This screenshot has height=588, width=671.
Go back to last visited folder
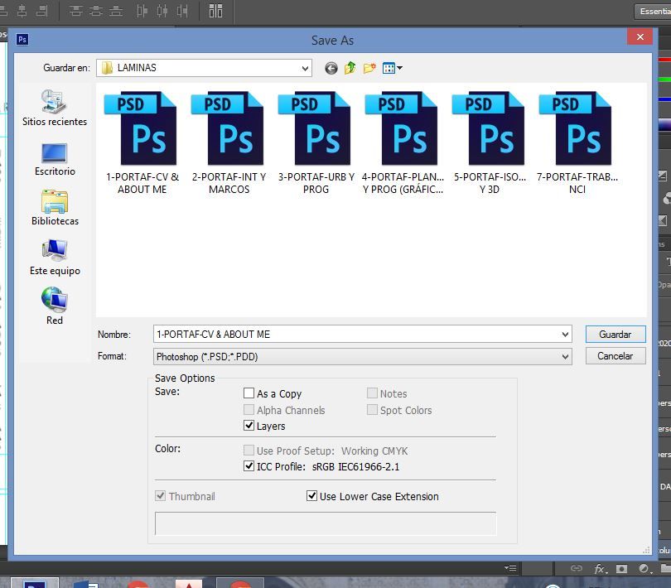point(331,68)
